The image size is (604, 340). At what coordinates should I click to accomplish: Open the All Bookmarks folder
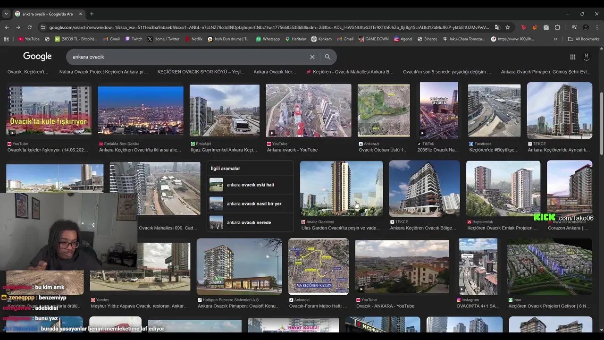(x=584, y=39)
